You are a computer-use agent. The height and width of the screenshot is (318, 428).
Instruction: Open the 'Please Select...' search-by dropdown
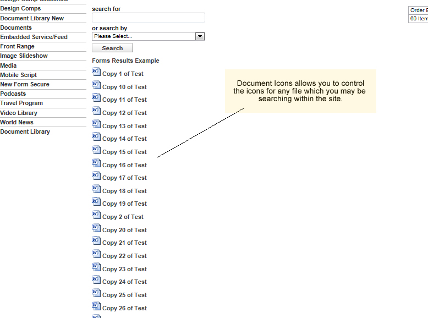pyautogui.click(x=144, y=36)
